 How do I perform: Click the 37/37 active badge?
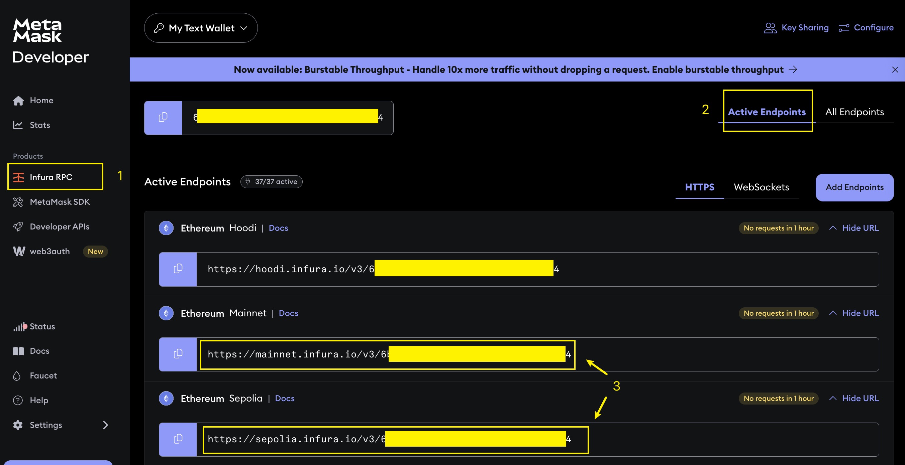click(x=271, y=181)
